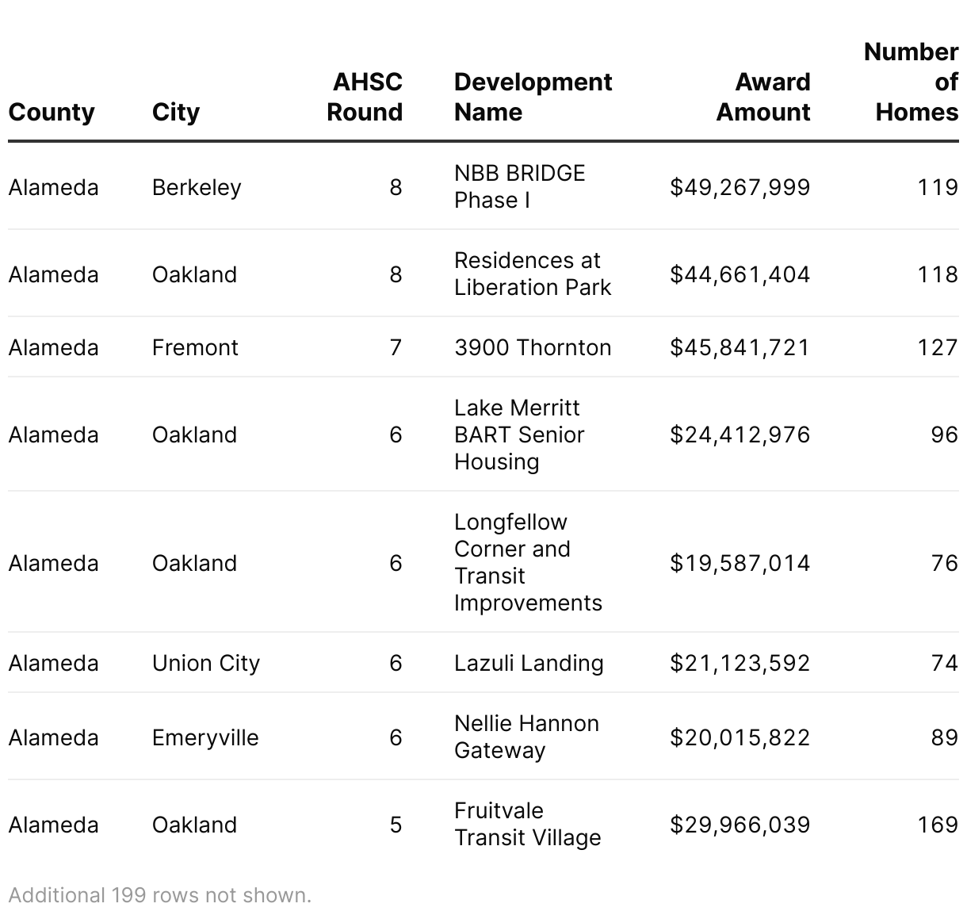Click the 127 homes value

click(938, 347)
